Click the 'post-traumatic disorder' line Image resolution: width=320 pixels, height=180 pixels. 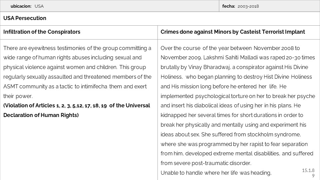click(x=205, y=163)
